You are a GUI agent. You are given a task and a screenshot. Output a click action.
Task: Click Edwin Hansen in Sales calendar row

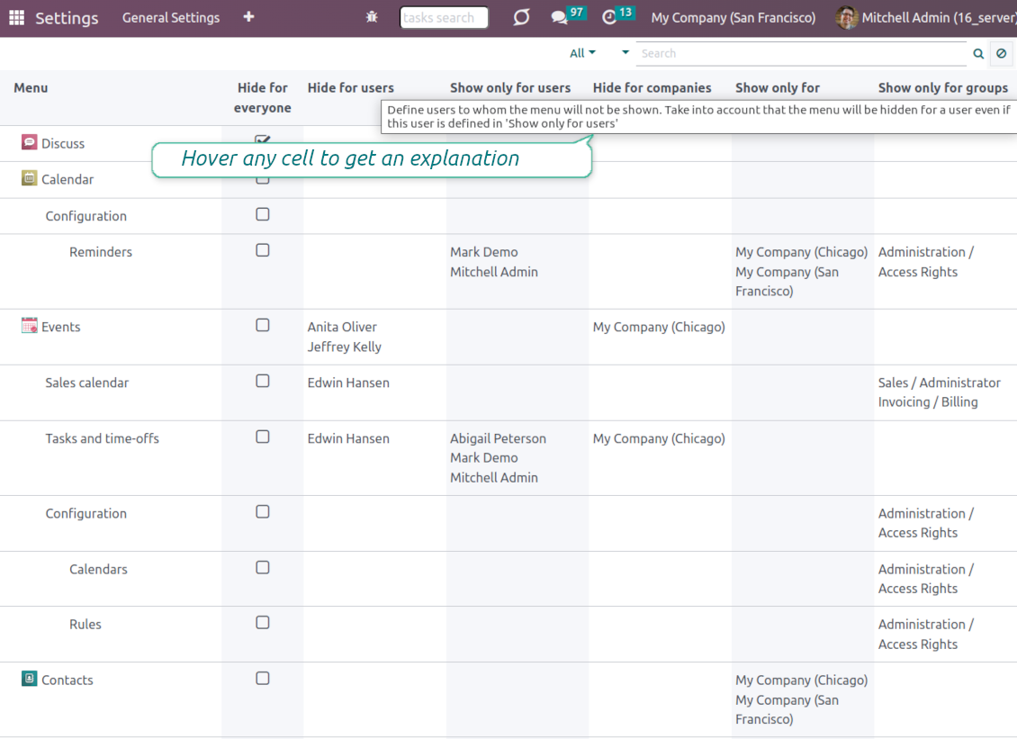348,383
